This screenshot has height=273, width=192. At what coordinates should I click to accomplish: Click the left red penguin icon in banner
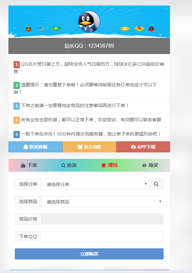click(x=29, y=29)
